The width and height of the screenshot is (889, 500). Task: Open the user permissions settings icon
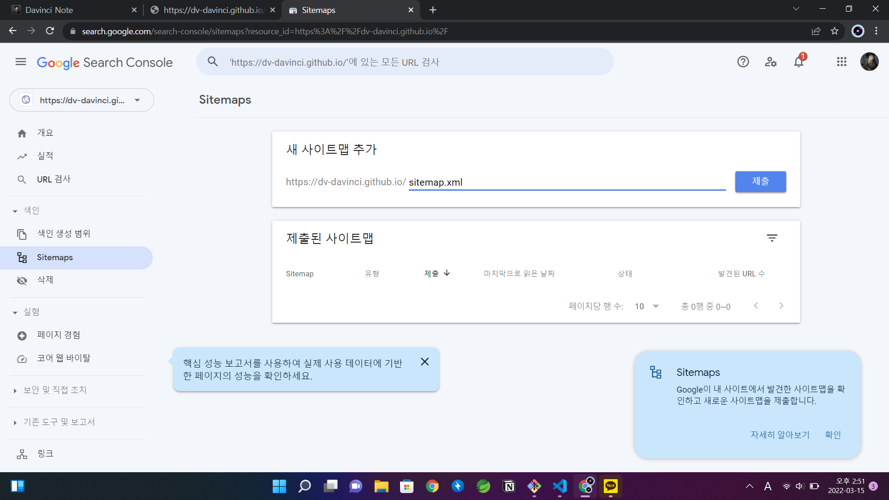pos(770,62)
